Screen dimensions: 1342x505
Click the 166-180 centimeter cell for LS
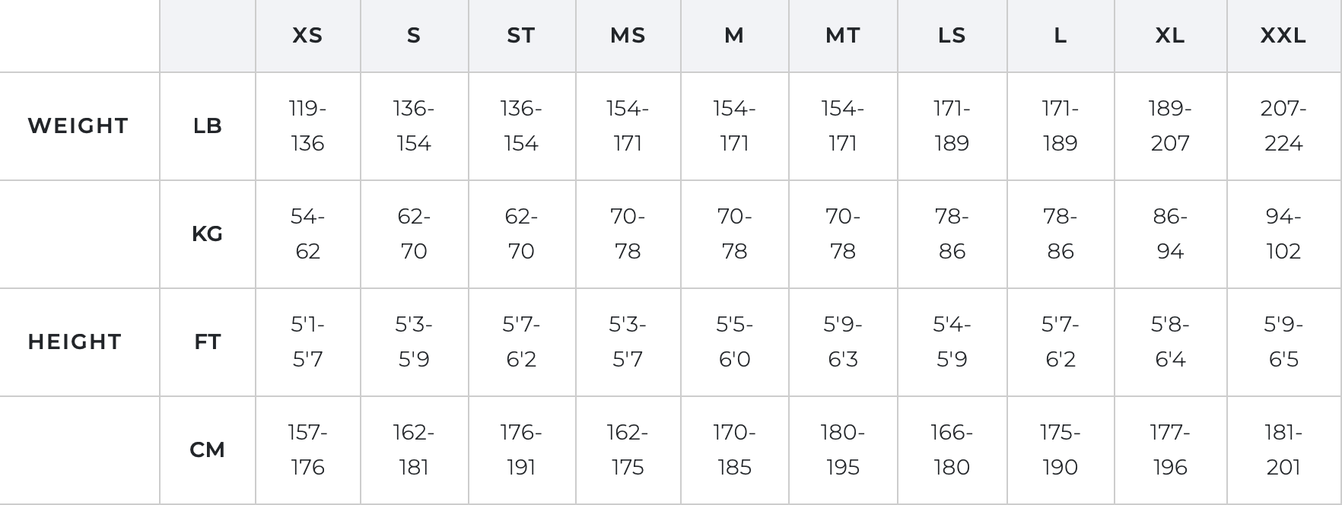(x=951, y=450)
